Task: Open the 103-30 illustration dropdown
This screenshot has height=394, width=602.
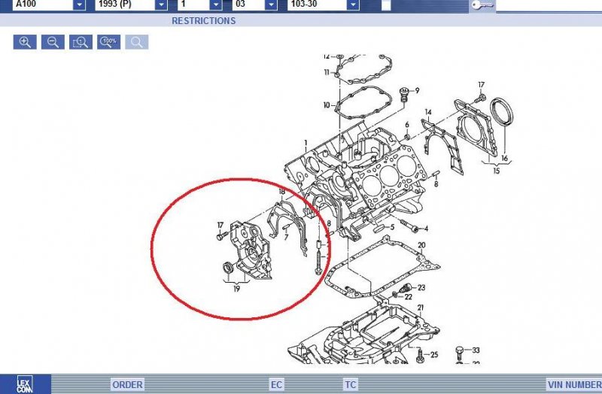Action: [353, 5]
